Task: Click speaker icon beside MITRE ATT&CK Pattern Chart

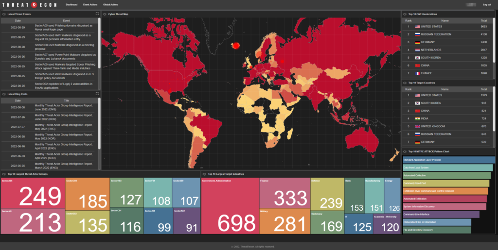Action: [x=405, y=151]
